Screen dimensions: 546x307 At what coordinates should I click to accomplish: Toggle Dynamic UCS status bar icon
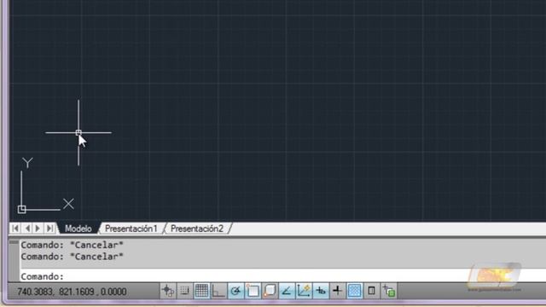click(304, 291)
